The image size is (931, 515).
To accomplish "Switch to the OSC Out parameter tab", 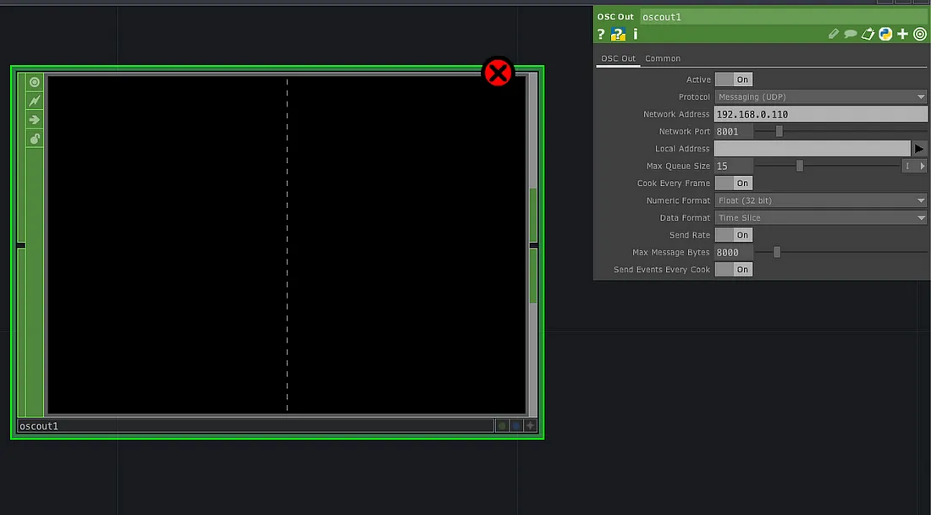I will tap(618, 58).
